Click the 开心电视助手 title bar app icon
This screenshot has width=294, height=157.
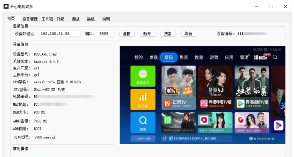tap(6, 7)
